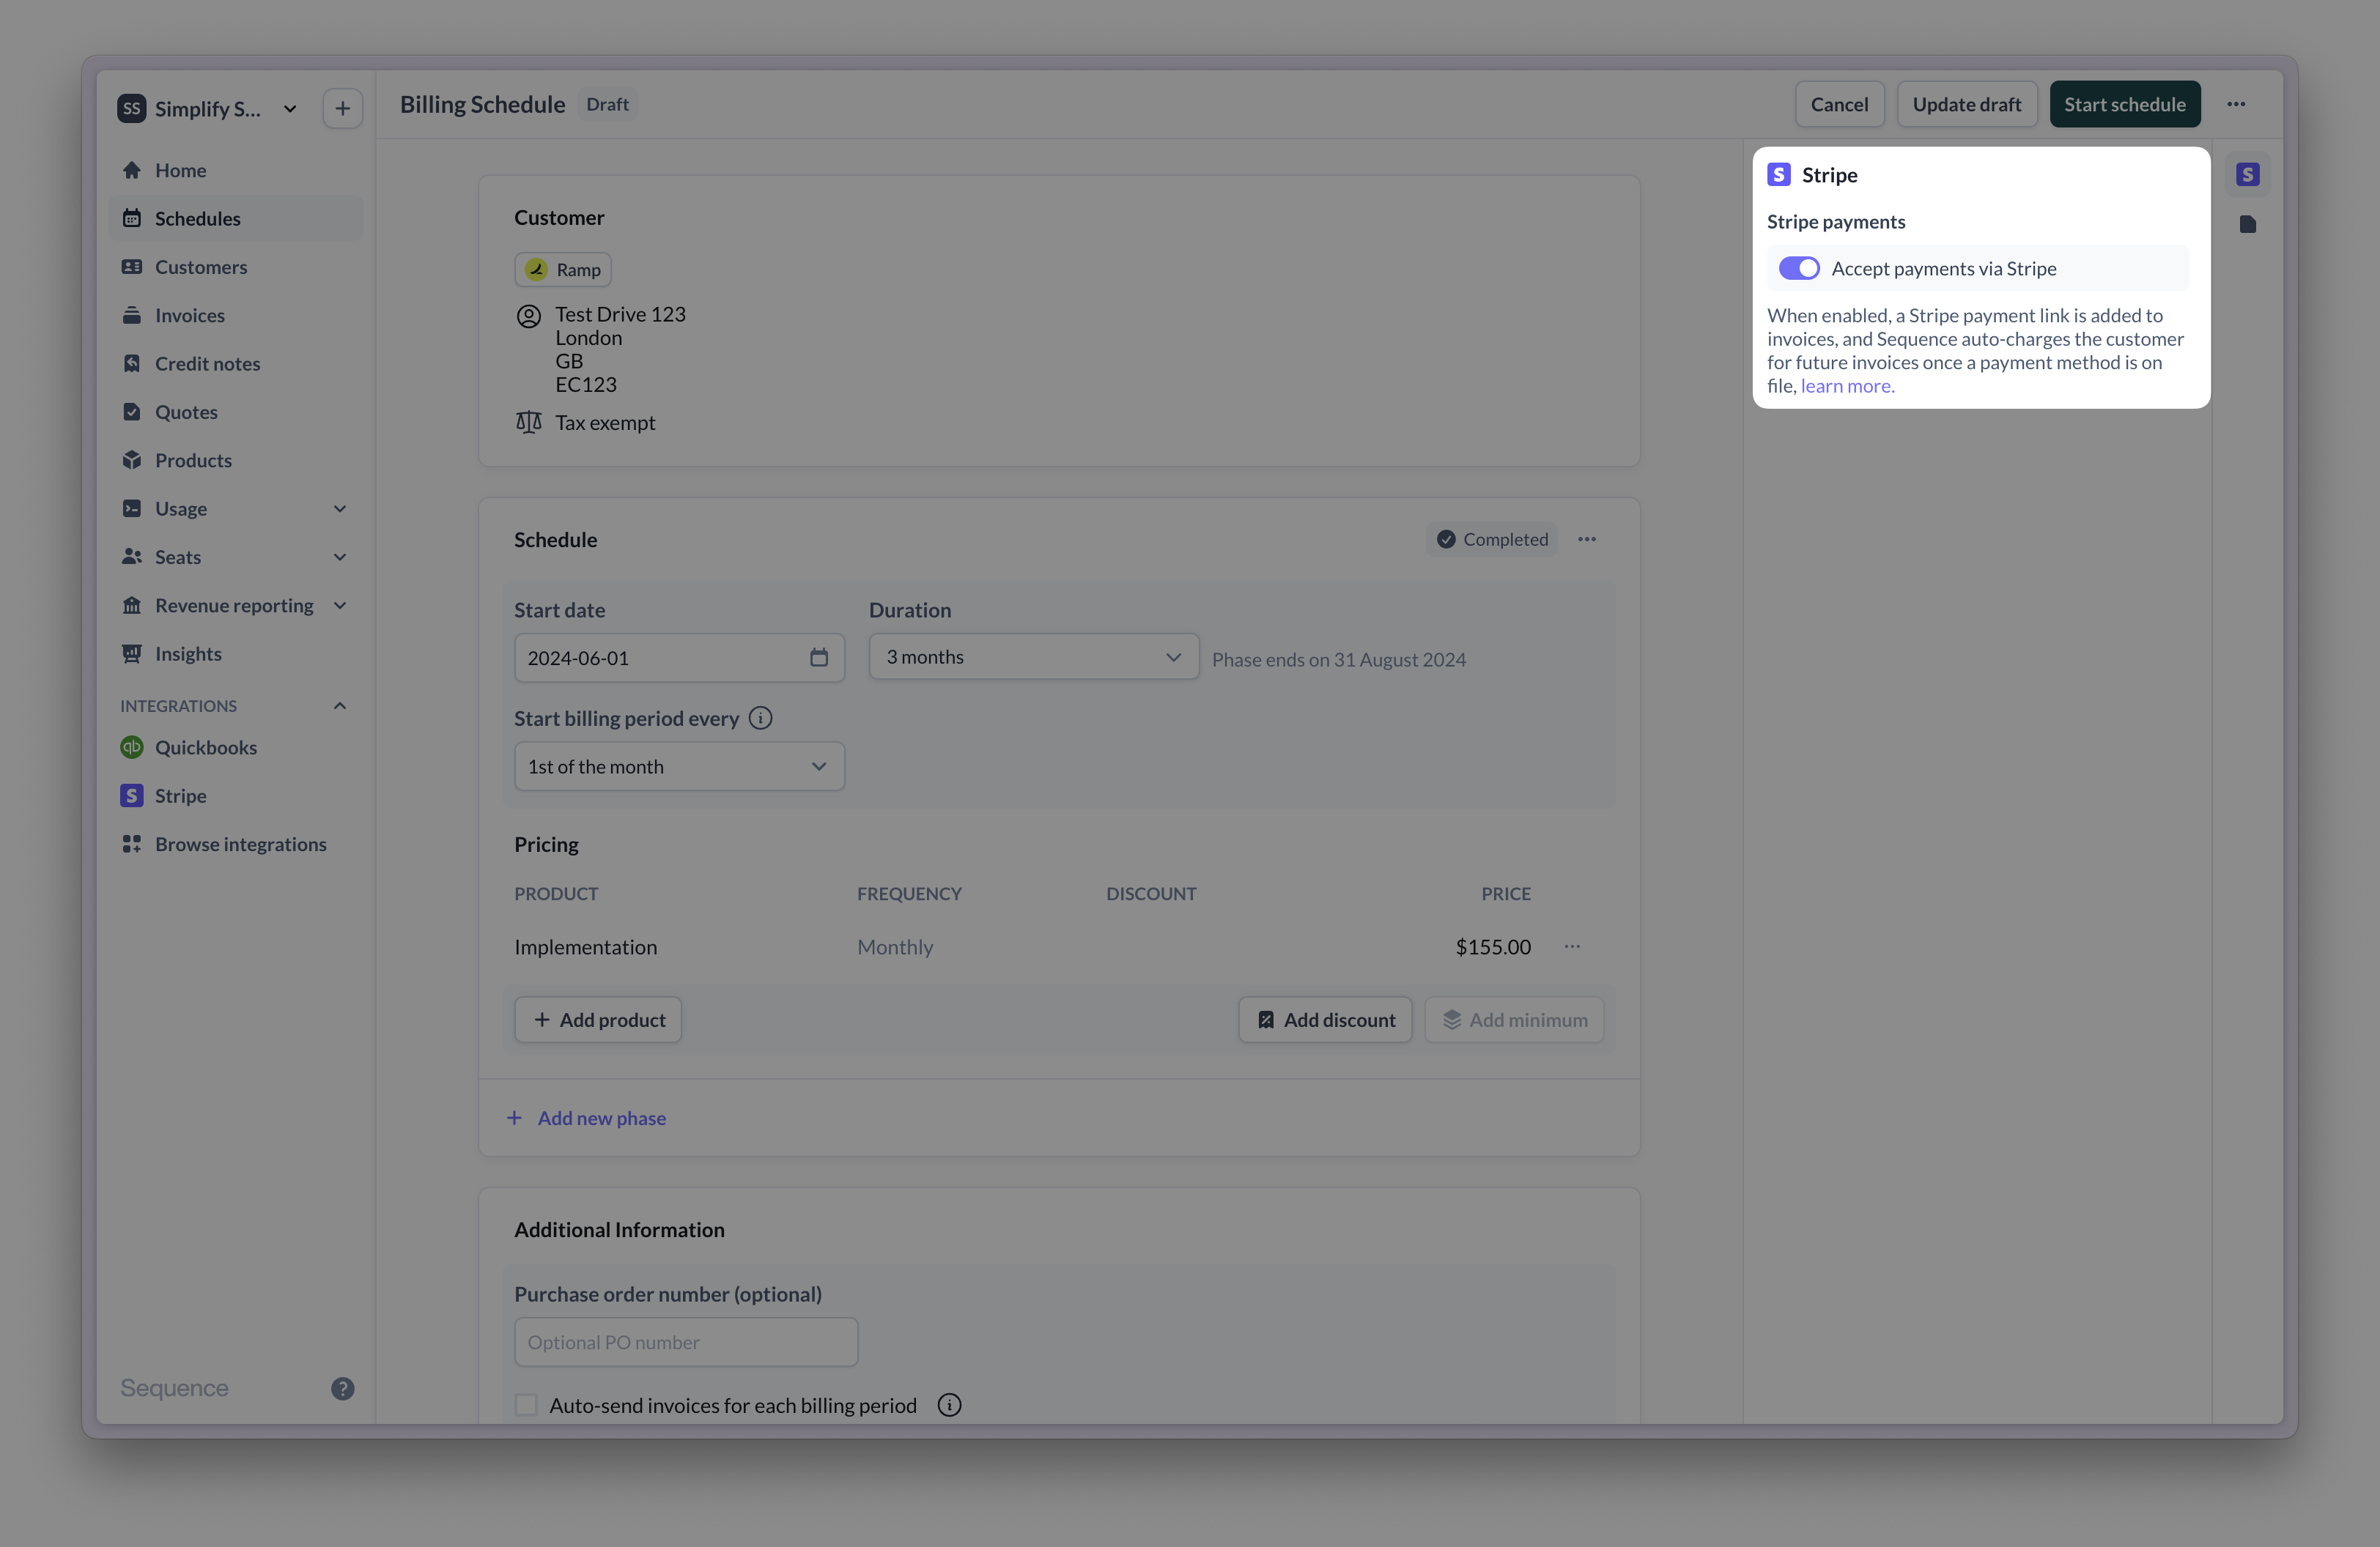Click the Update draft button

[1966, 104]
